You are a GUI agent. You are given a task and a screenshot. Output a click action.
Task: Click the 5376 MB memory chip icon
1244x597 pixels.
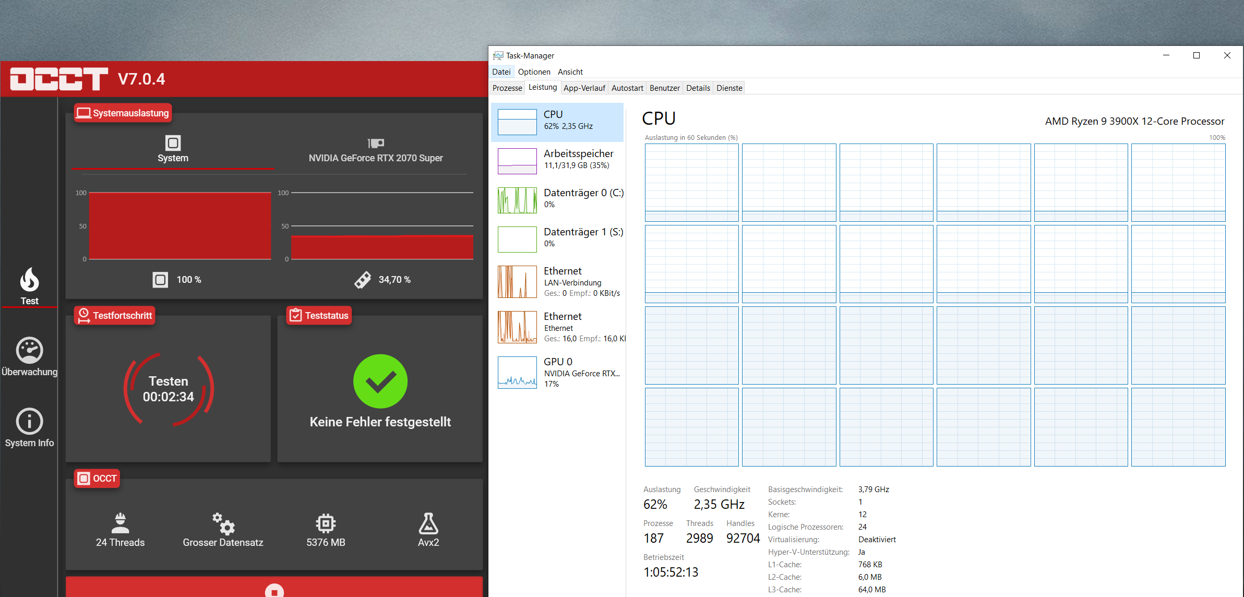click(x=326, y=523)
